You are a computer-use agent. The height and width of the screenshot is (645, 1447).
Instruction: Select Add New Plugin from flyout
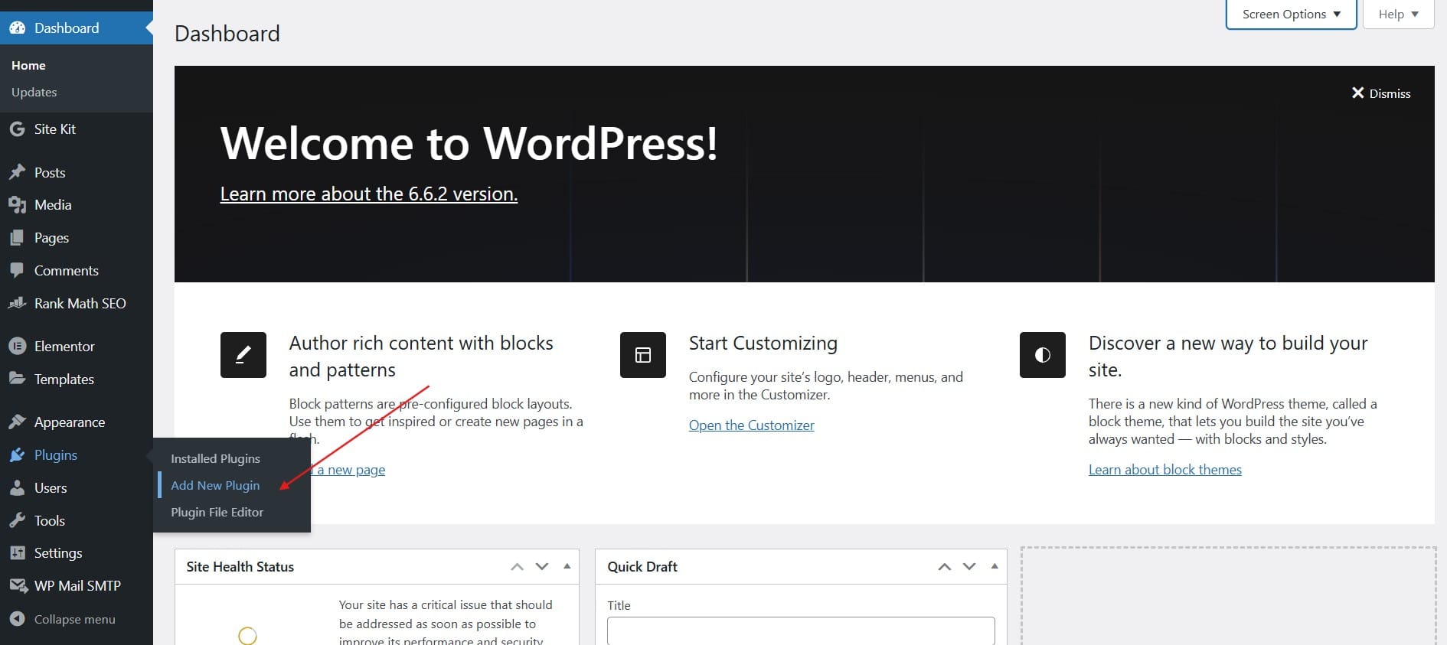coord(215,486)
